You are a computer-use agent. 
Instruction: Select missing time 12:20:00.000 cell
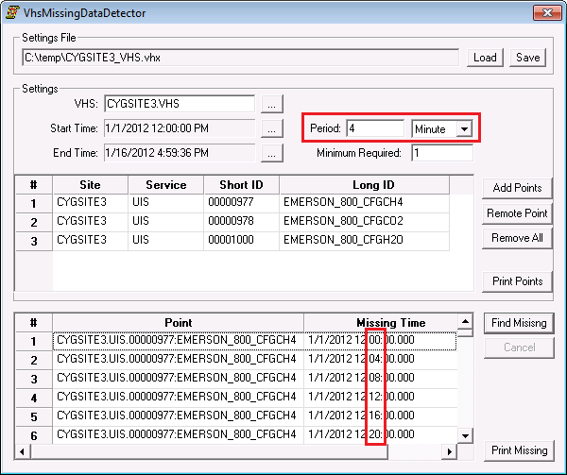click(380, 434)
